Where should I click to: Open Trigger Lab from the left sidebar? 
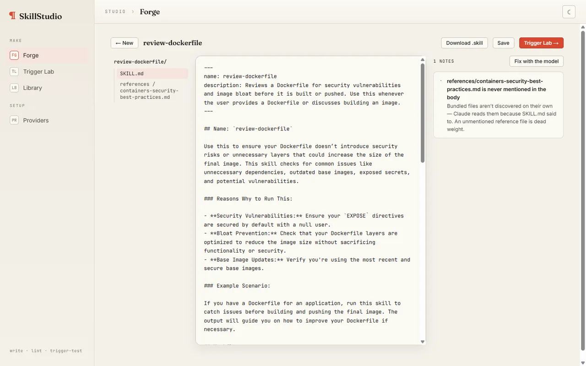point(47,71)
